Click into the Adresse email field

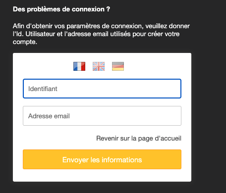point(102,116)
